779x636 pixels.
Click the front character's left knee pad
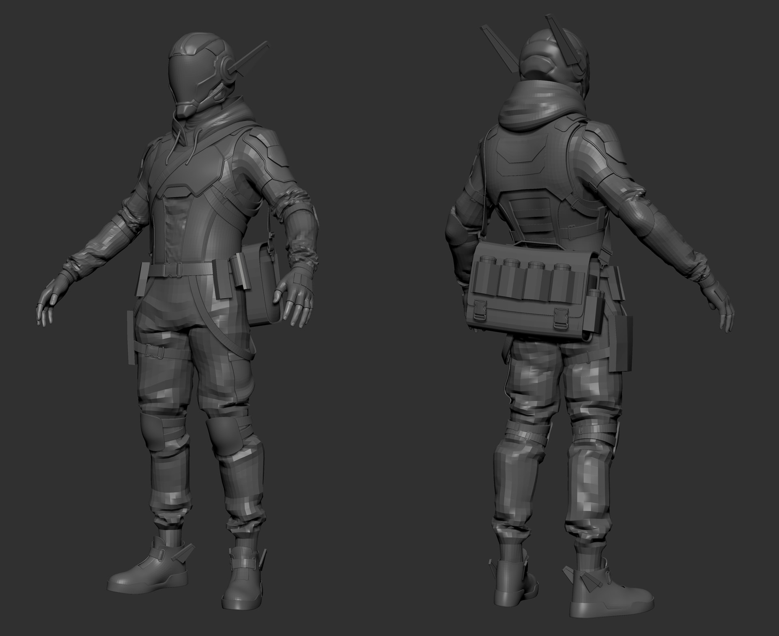coord(224,437)
